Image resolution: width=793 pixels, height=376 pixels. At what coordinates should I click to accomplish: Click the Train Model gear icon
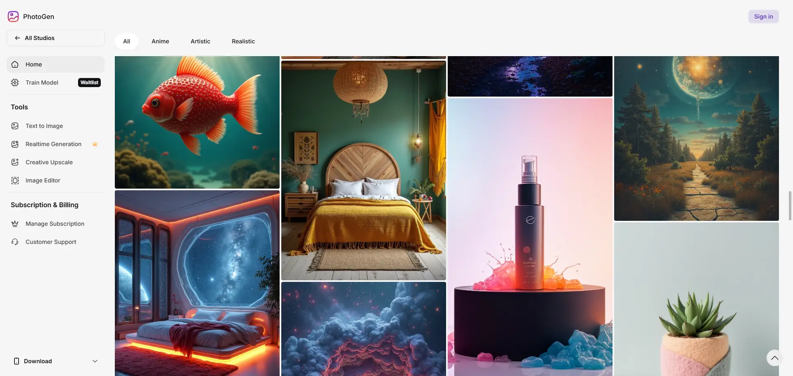15,83
